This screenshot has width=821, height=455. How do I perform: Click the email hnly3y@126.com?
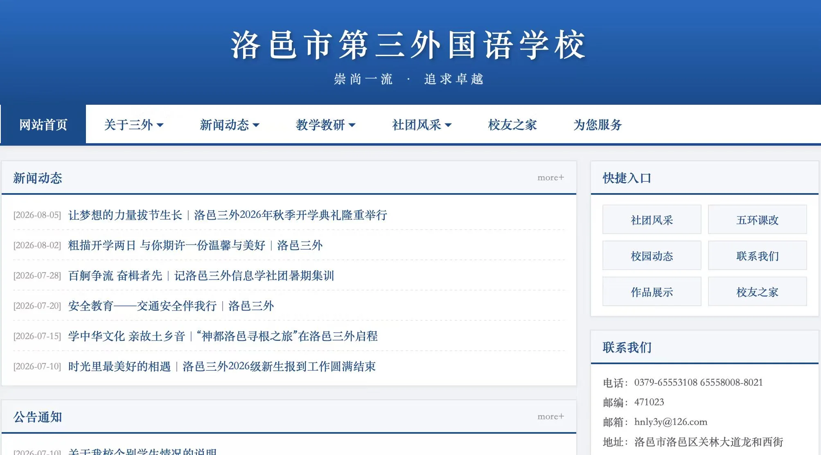pyautogui.click(x=671, y=422)
